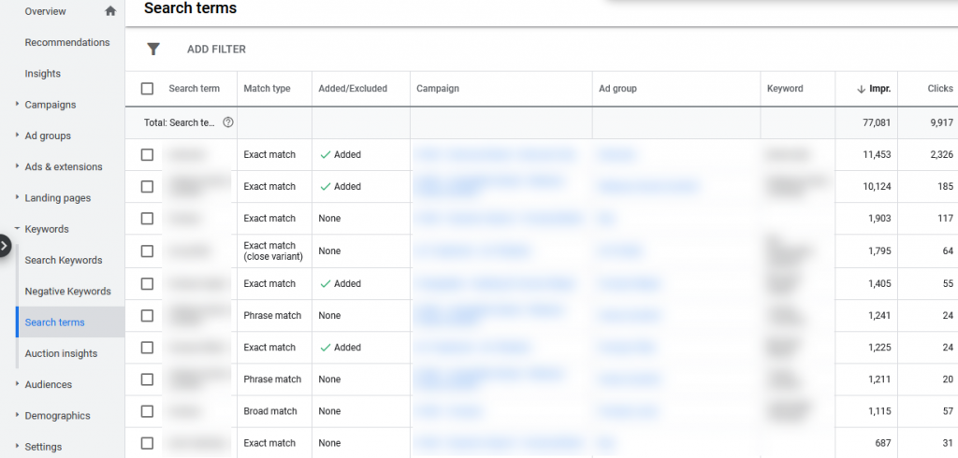
Task: Tick the checkbox for Exact match (close variant) row
Action: 147,250
